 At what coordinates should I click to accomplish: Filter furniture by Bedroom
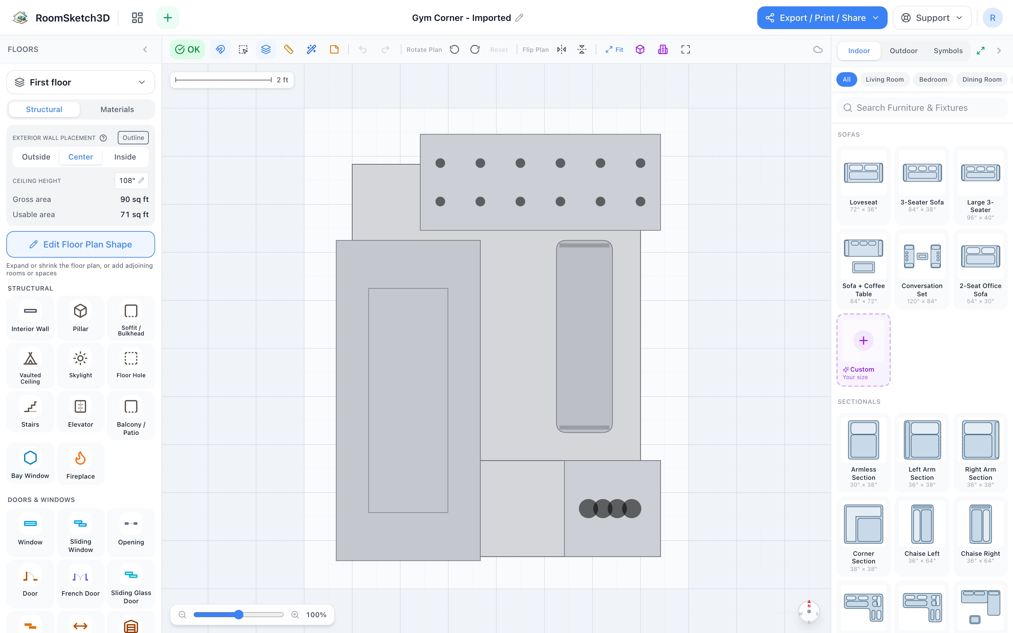click(x=933, y=79)
